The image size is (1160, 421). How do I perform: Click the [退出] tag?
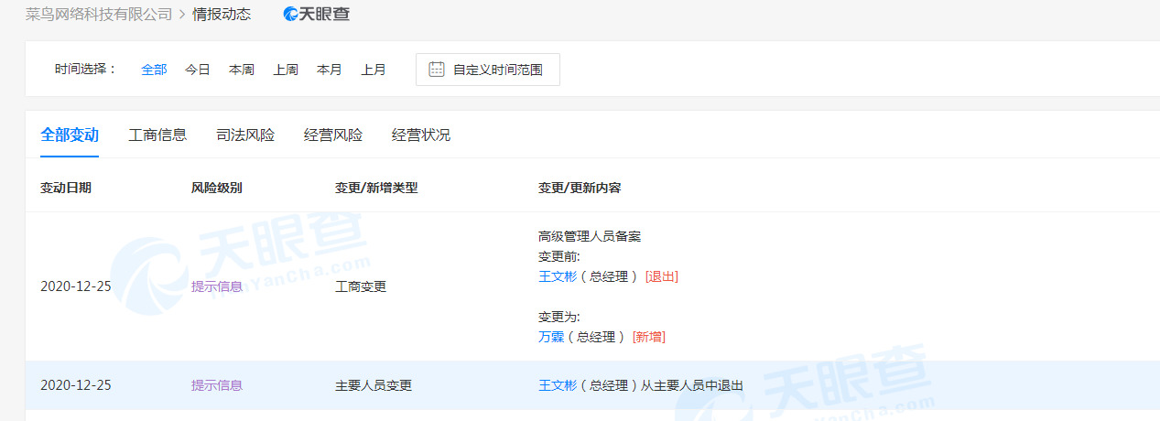click(662, 276)
